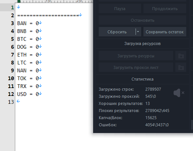Image resolution: width=193 pixels, height=151 pixels.
Task: Click the Пауза button
Action: (x=120, y=9)
